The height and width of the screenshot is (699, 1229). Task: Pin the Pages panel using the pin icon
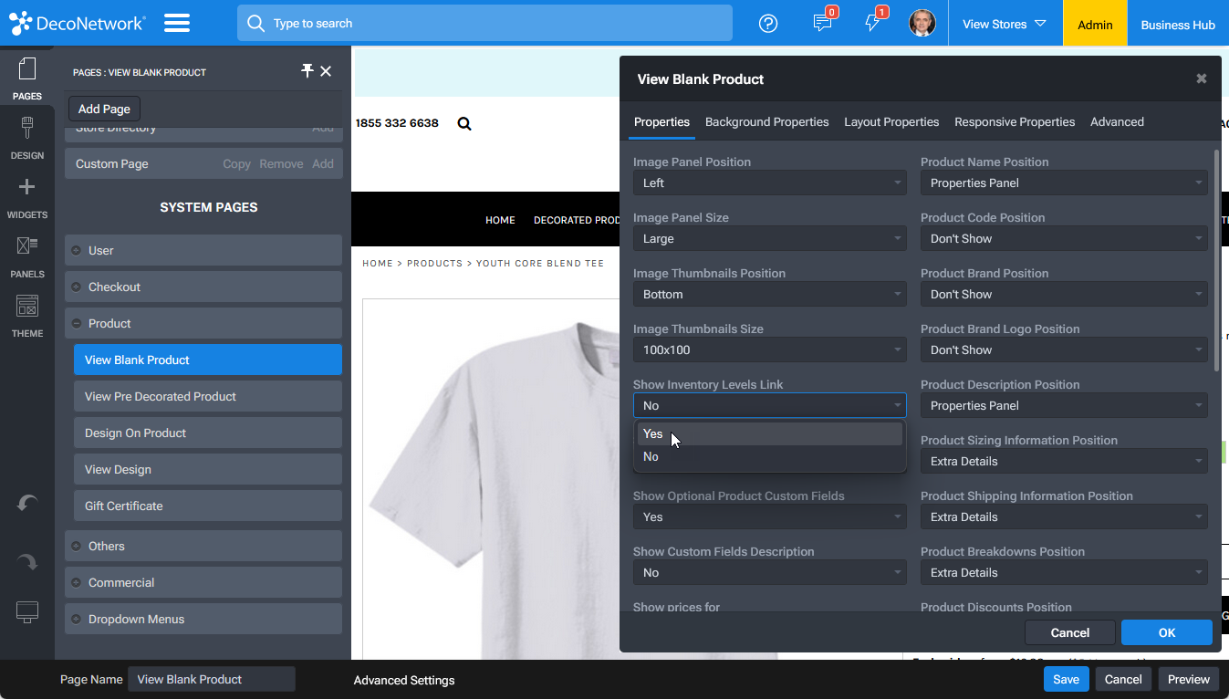point(307,70)
